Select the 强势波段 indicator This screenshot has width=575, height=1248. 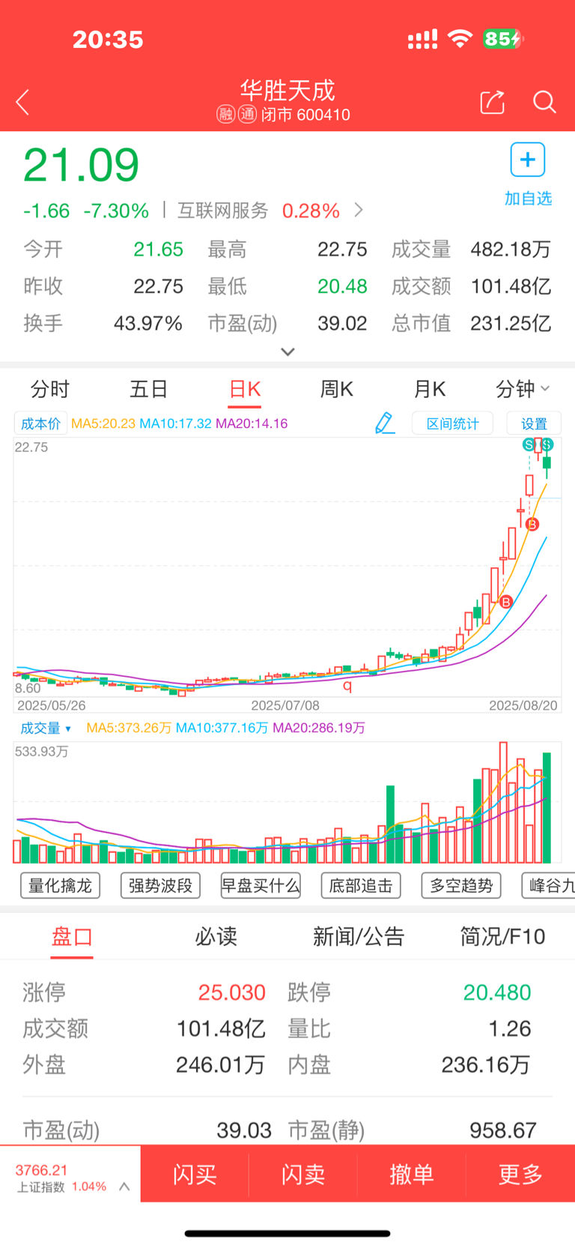[160, 885]
